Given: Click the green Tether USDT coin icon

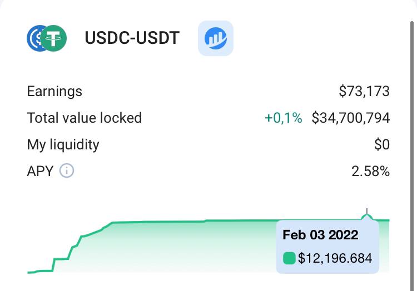Looking at the screenshot, I should point(54,38).
